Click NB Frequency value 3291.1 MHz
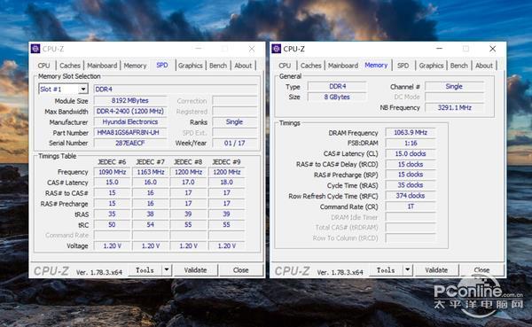This screenshot has height=327, width=532. pos(454,107)
